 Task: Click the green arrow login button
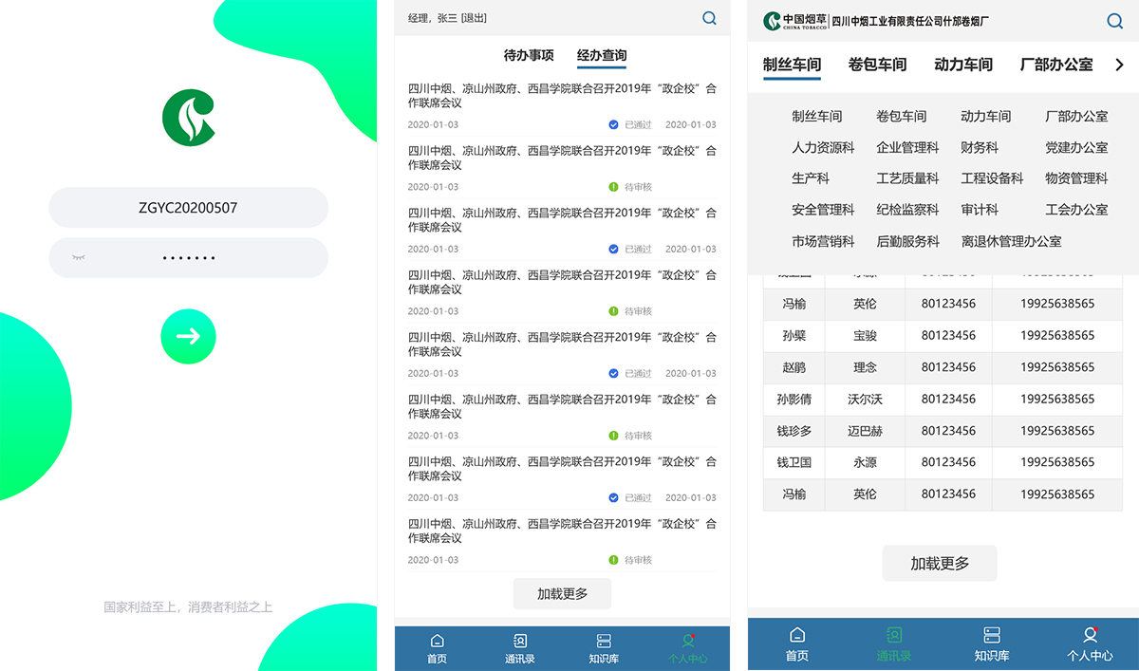[188, 336]
